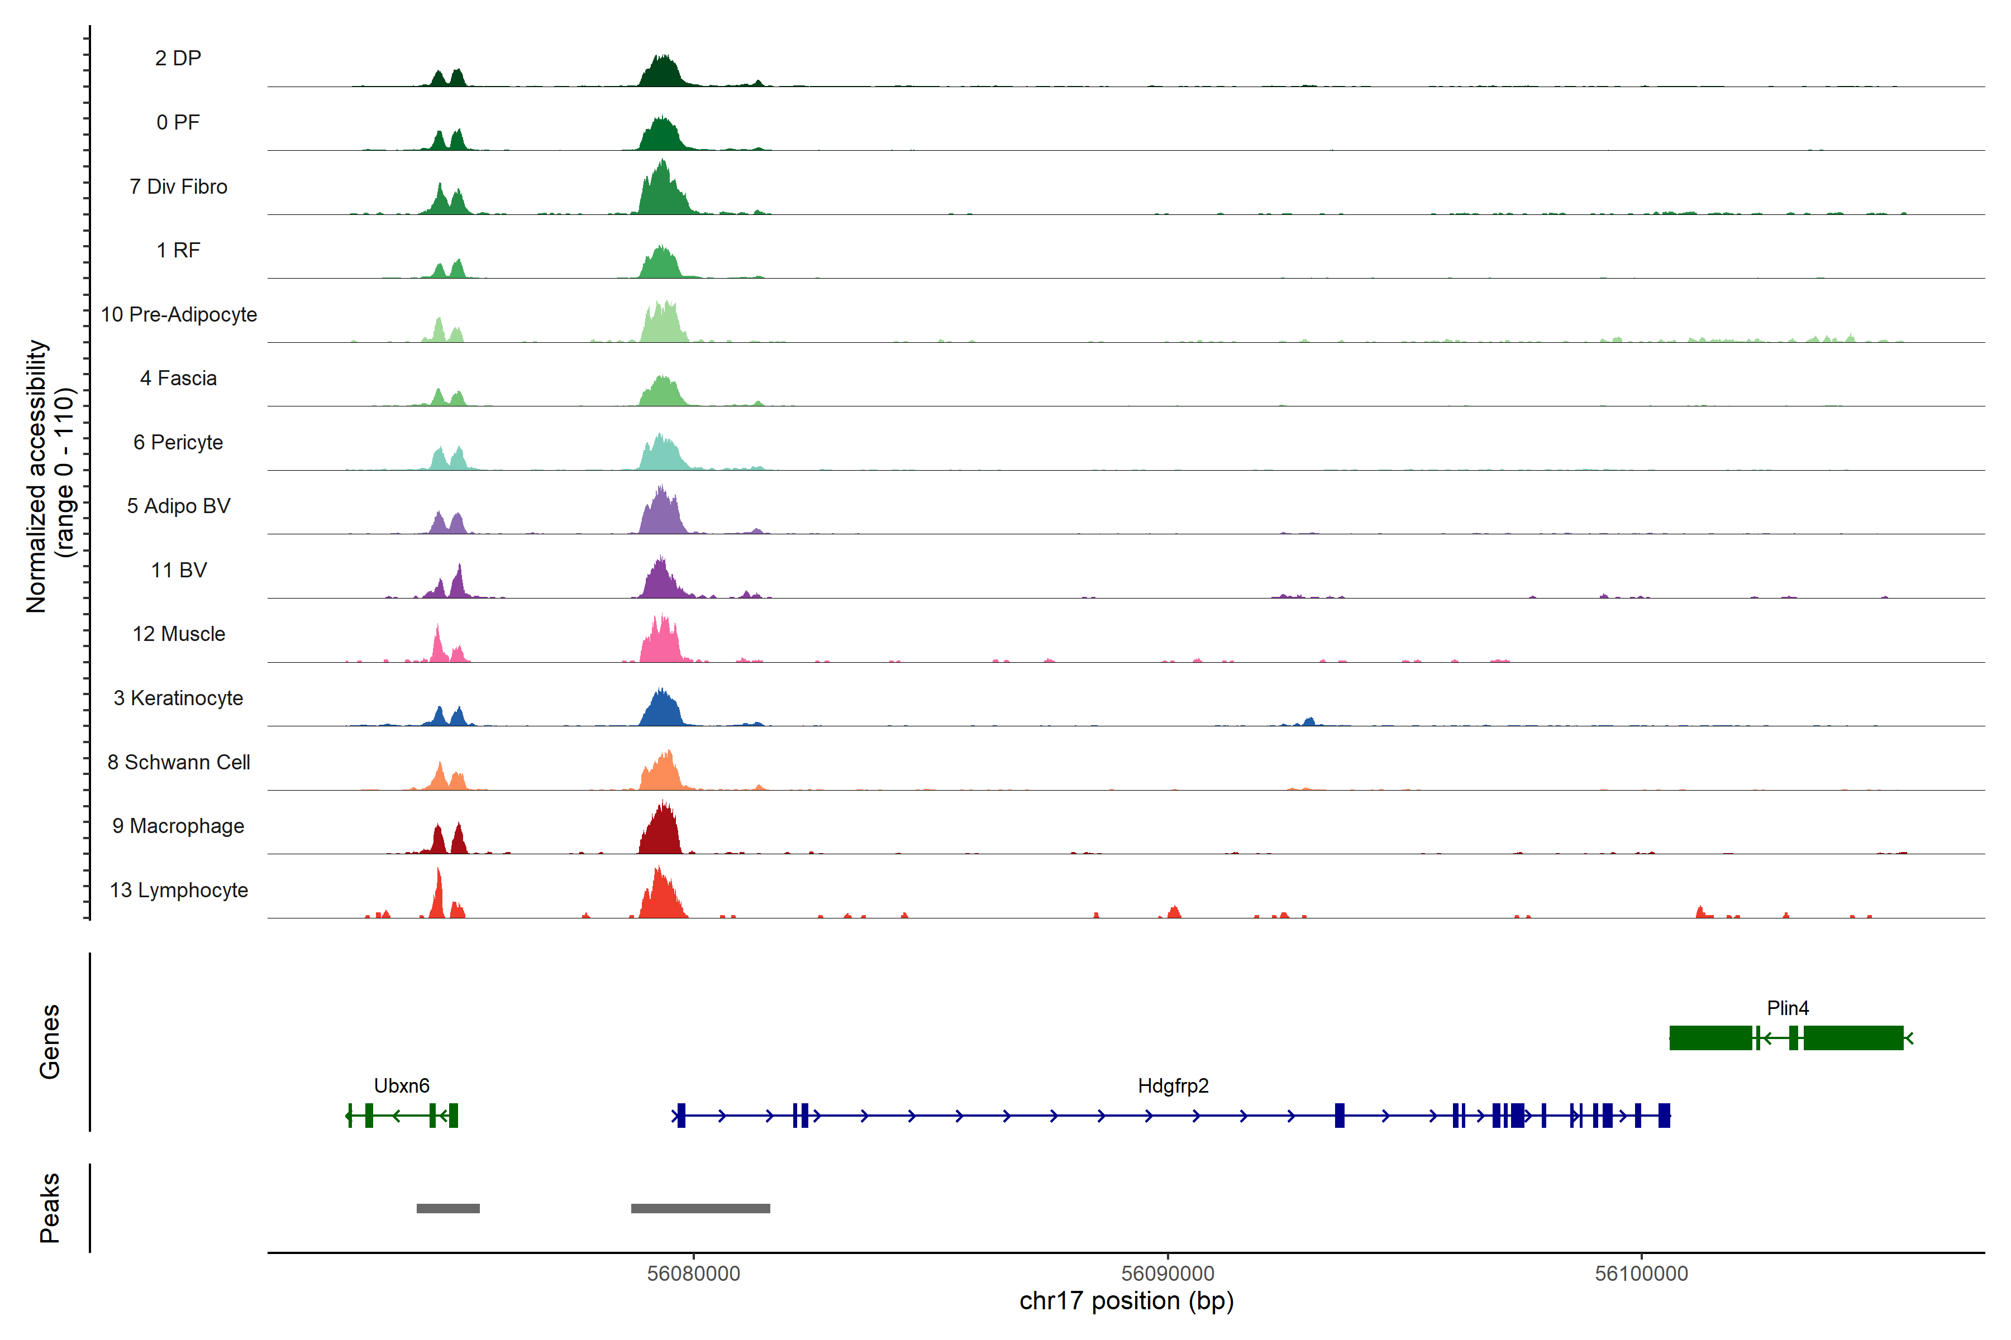2011x1340 pixels.
Task: Click the 3 Keratinocyte track label
Action: [x=178, y=698]
